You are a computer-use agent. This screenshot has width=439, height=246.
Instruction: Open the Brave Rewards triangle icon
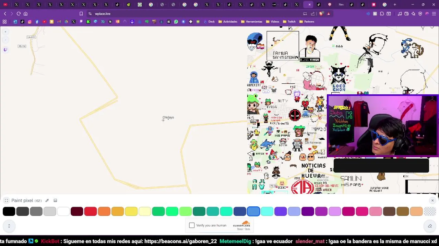pos(328,14)
